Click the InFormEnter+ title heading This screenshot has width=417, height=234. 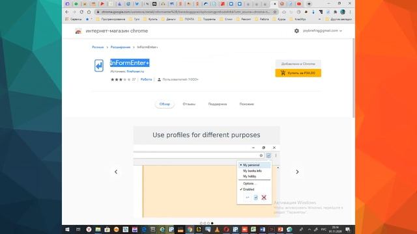[x=130, y=63]
